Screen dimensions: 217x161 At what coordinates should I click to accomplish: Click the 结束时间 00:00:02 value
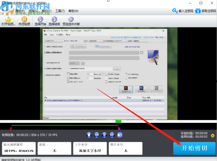point(201,137)
